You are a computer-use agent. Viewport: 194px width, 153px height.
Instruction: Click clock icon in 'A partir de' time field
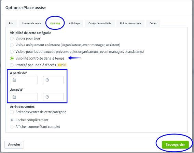(x=47, y=80)
